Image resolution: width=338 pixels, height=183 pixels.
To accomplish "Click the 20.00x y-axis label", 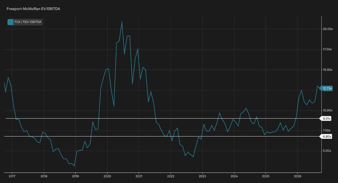I will tap(327, 29).
